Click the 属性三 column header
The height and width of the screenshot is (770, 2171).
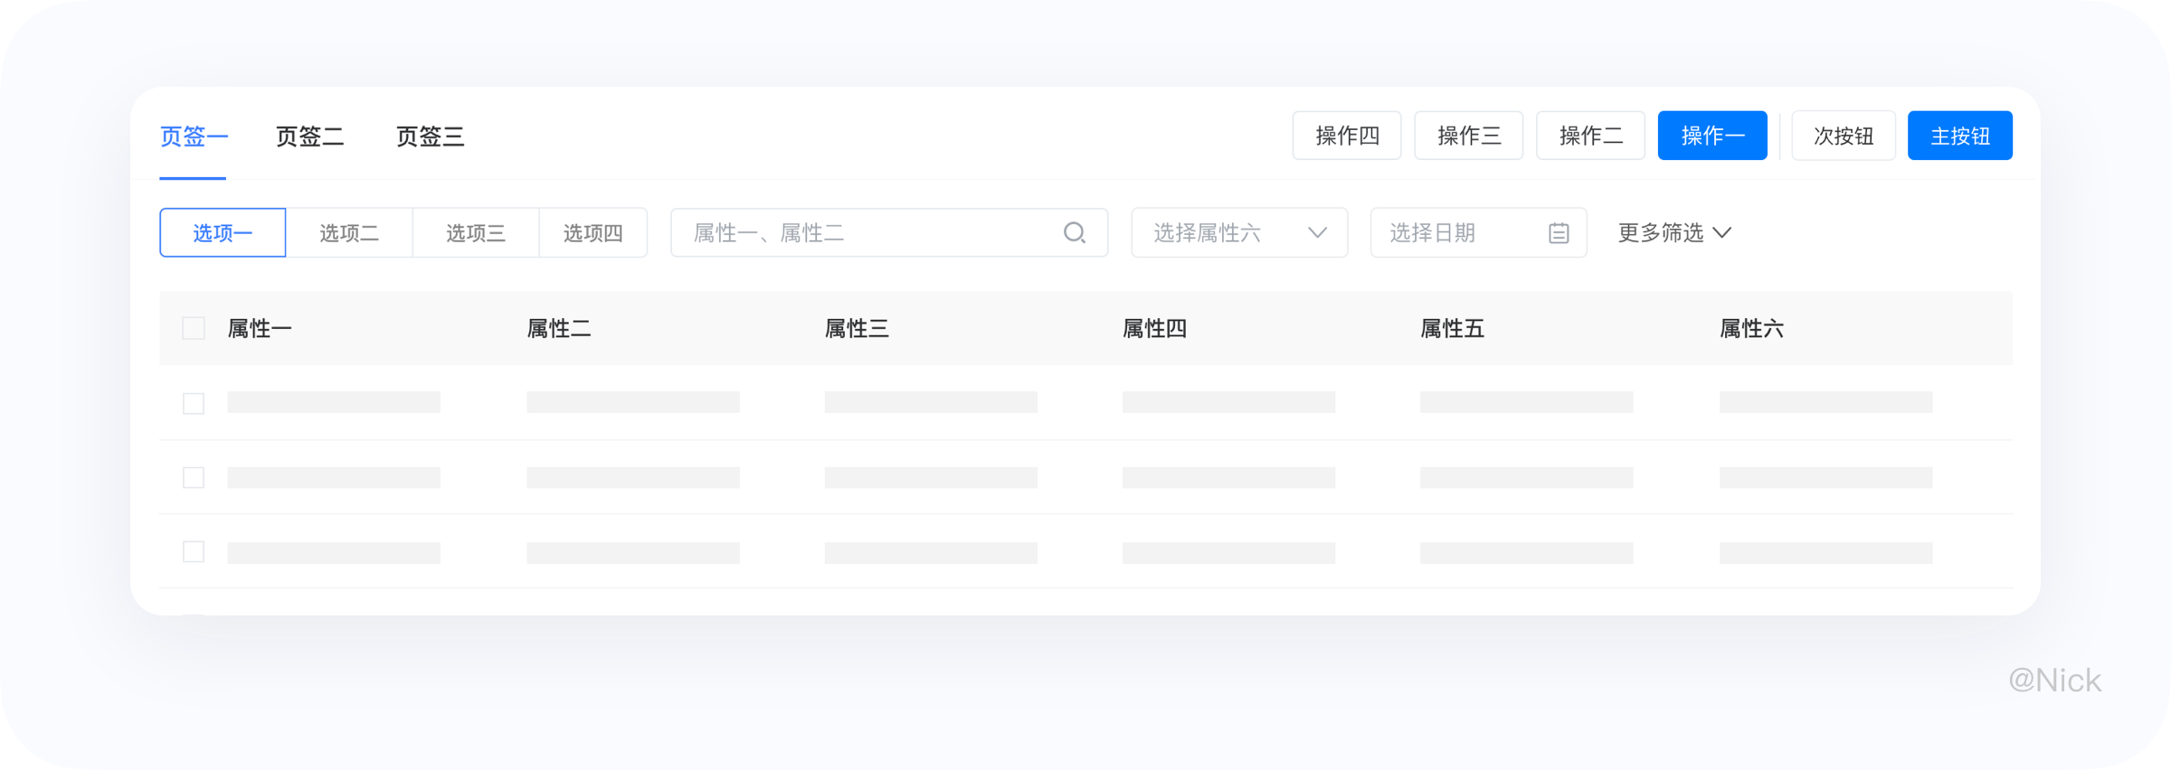pyautogui.click(x=857, y=329)
